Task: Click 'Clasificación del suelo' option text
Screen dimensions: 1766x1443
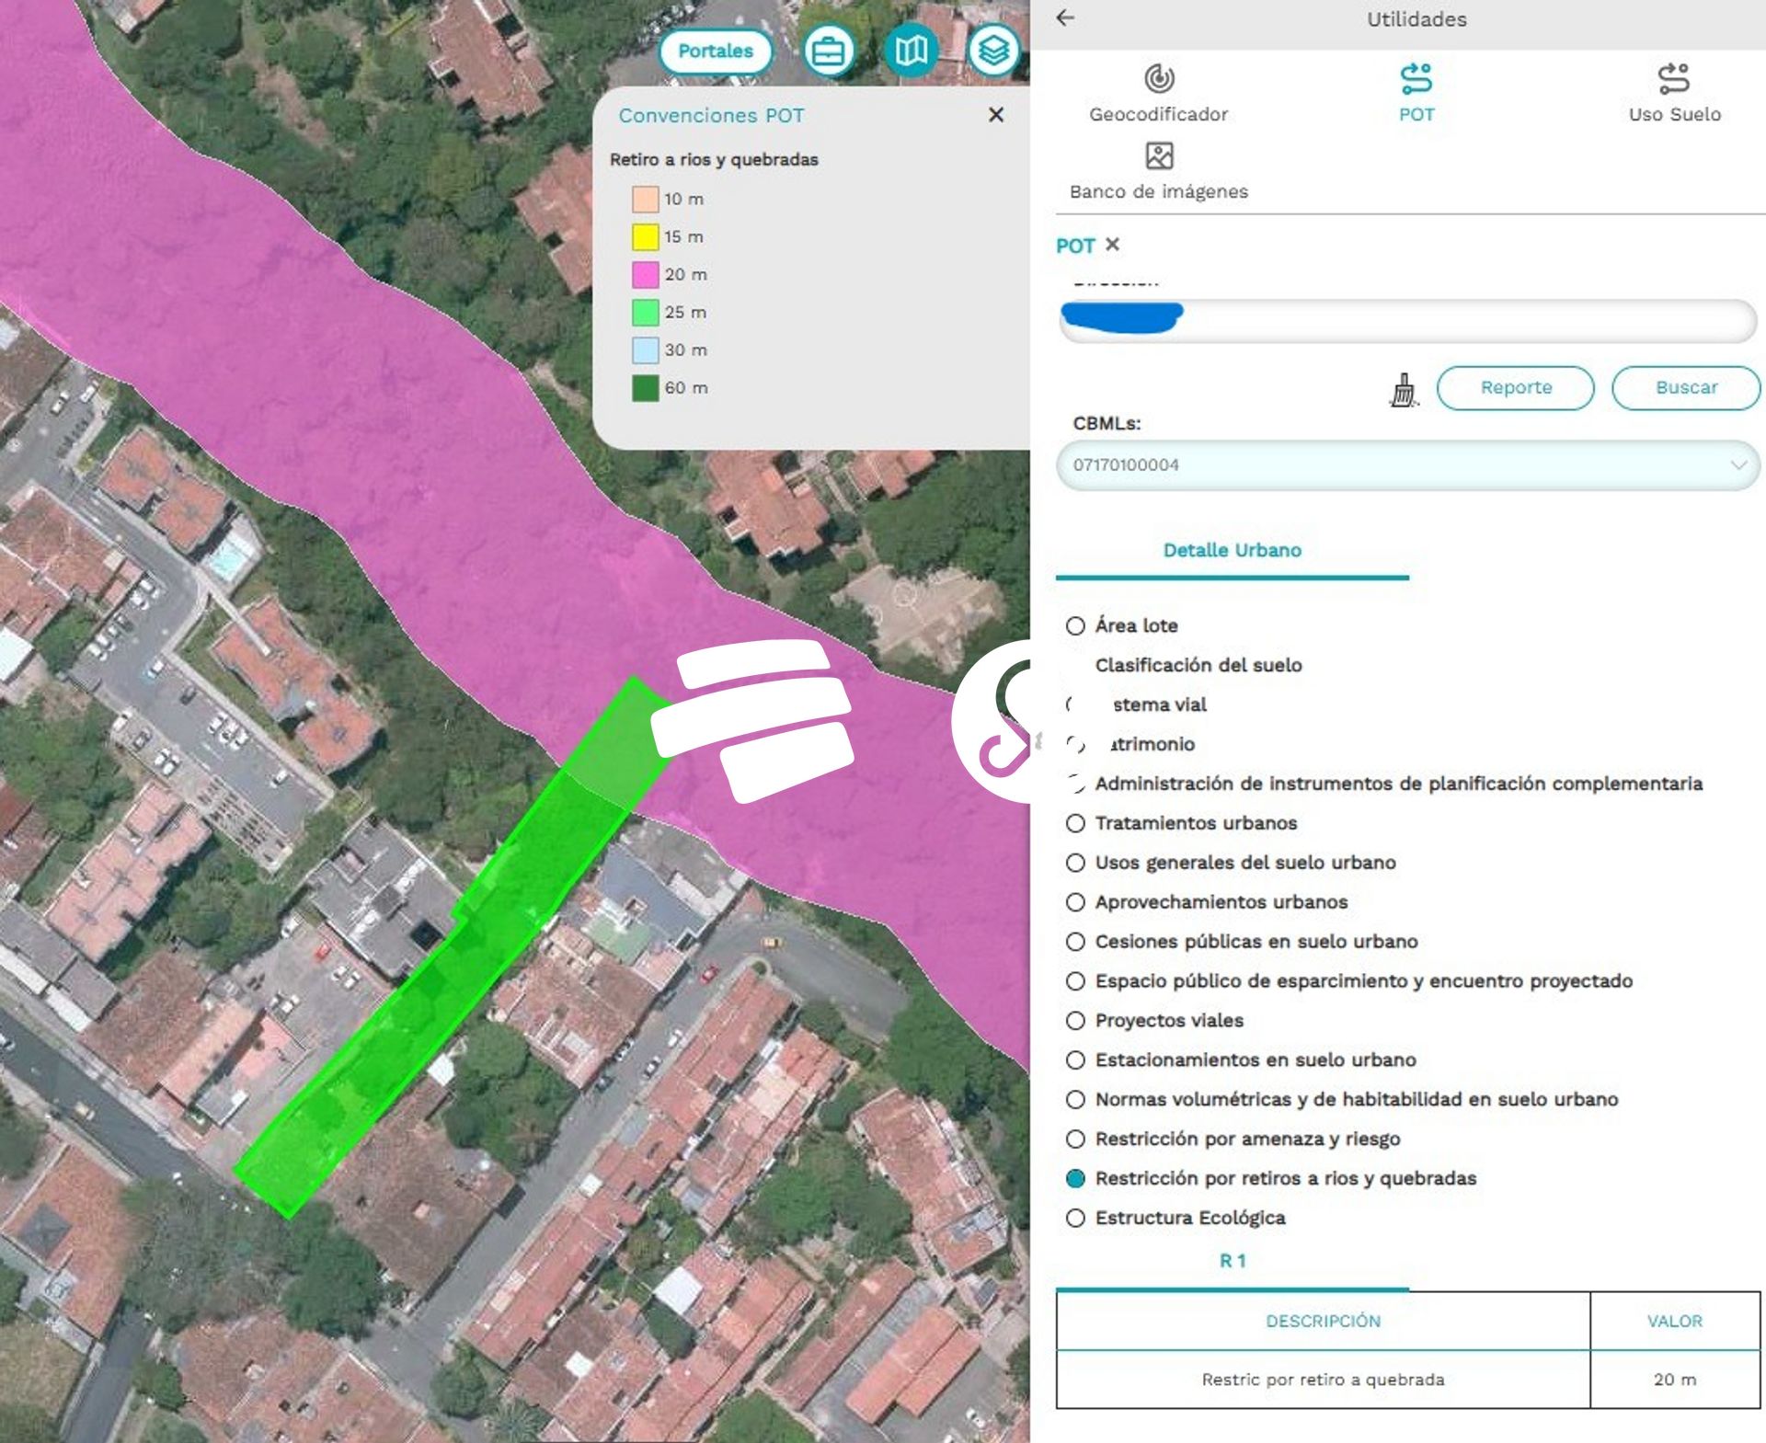Action: (x=1198, y=665)
